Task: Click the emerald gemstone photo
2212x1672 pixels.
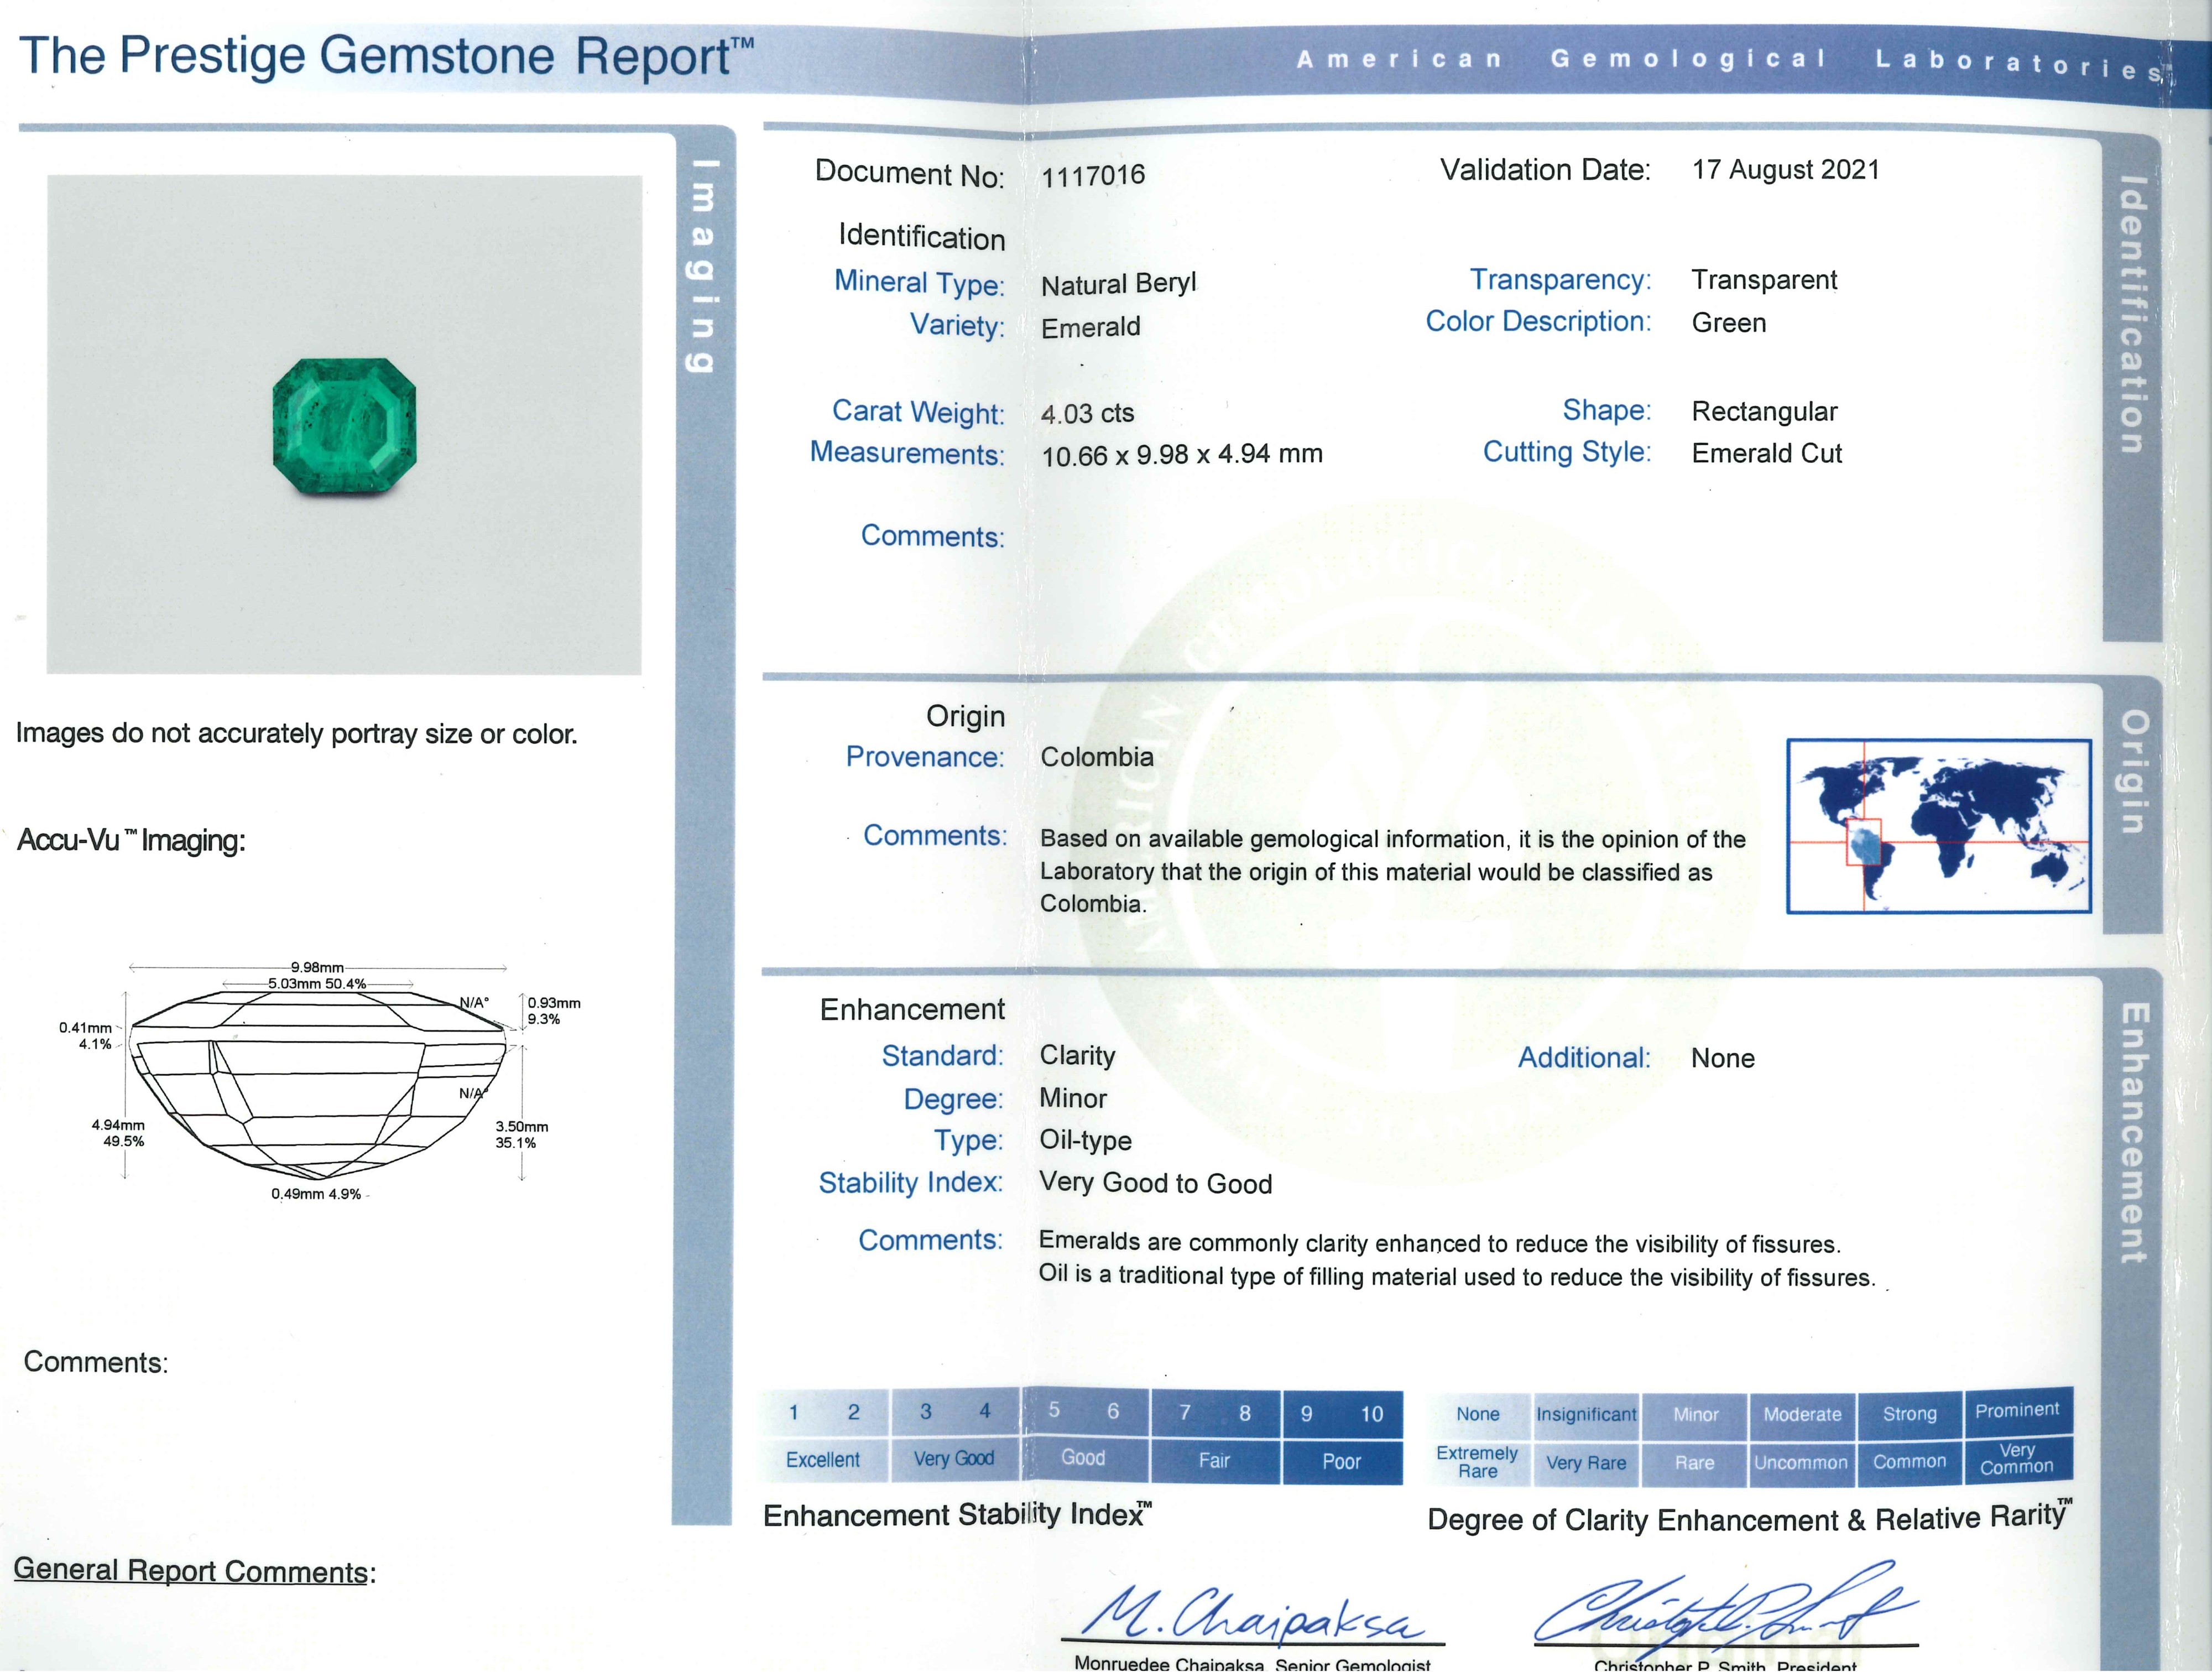Action: click(x=344, y=426)
